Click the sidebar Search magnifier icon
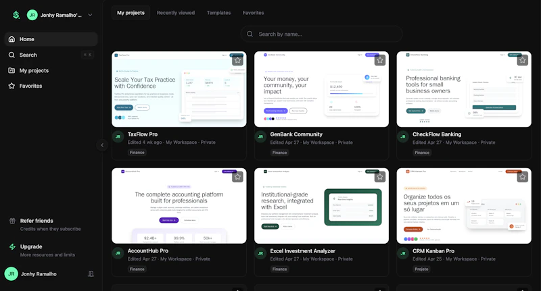The width and height of the screenshot is (541, 291). (11, 55)
